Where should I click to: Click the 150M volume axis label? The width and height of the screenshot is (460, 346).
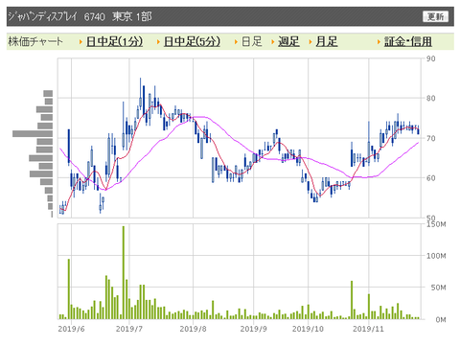click(436, 224)
